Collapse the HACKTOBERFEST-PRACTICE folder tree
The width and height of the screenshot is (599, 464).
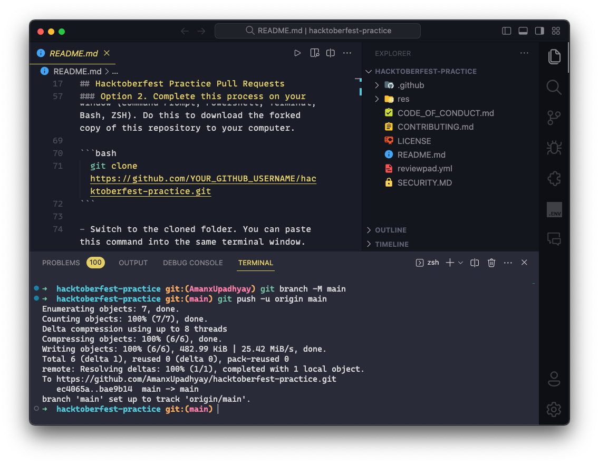(x=369, y=71)
